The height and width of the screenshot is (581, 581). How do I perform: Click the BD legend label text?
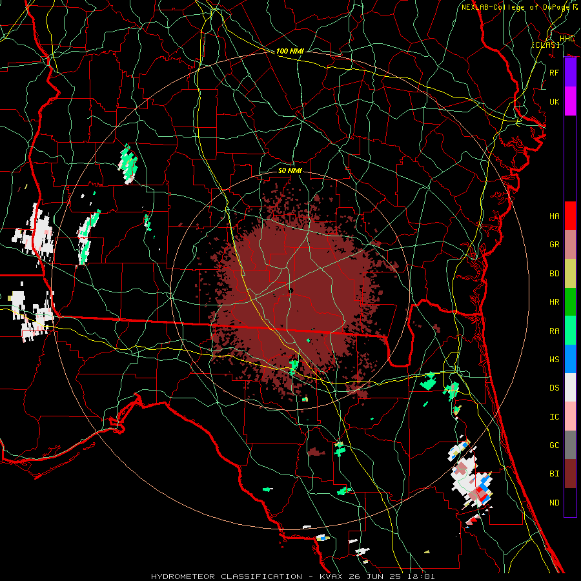pyautogui.click(x=555, y=273)
